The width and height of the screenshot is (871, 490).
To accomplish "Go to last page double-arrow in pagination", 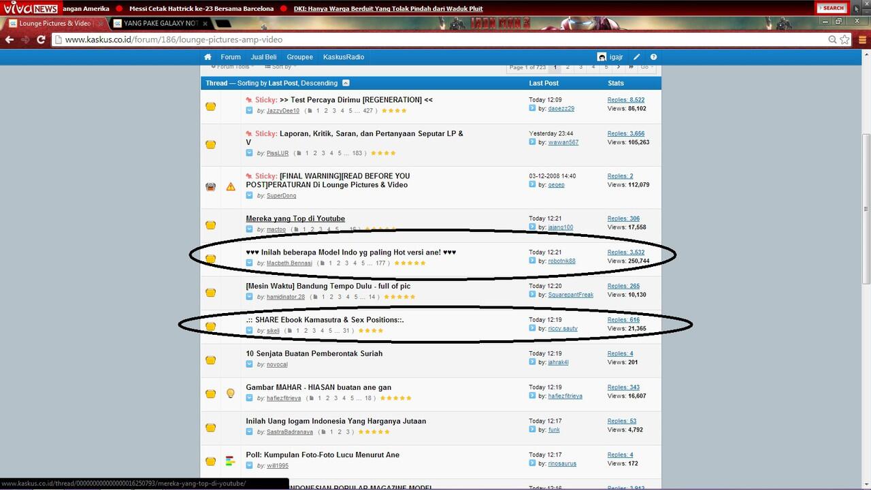I will [631, 67].
